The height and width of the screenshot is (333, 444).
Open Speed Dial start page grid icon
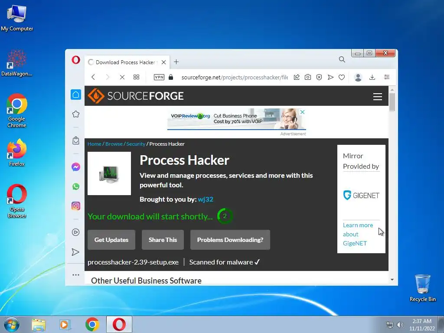[136, 77]
